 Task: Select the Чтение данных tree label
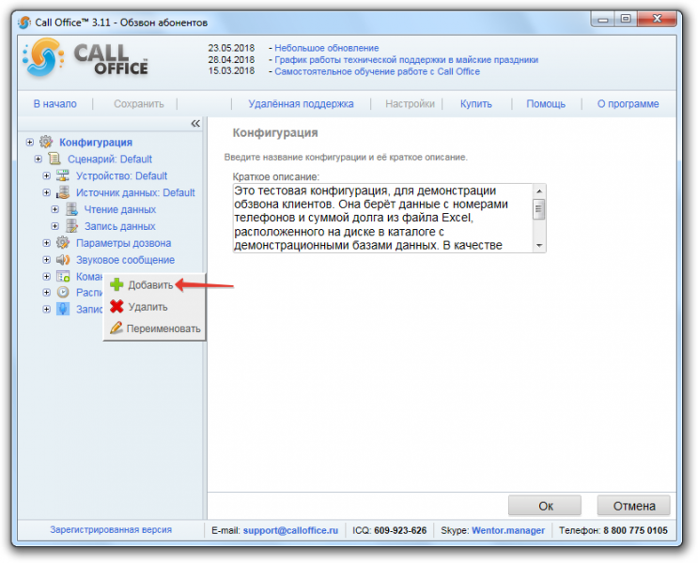pyautogui.click(x=120, y=209)
